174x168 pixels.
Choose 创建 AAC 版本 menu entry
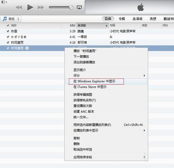click(x=106, y=111)
